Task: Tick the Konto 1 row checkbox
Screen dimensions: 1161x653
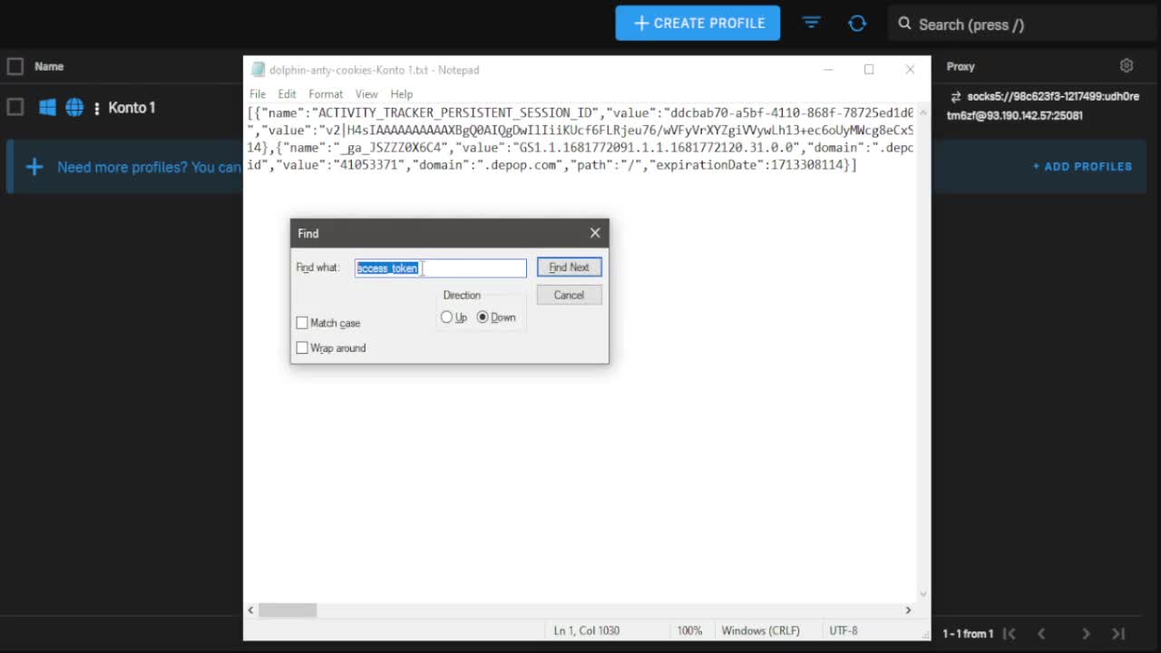Action: [x=15, y=107]
